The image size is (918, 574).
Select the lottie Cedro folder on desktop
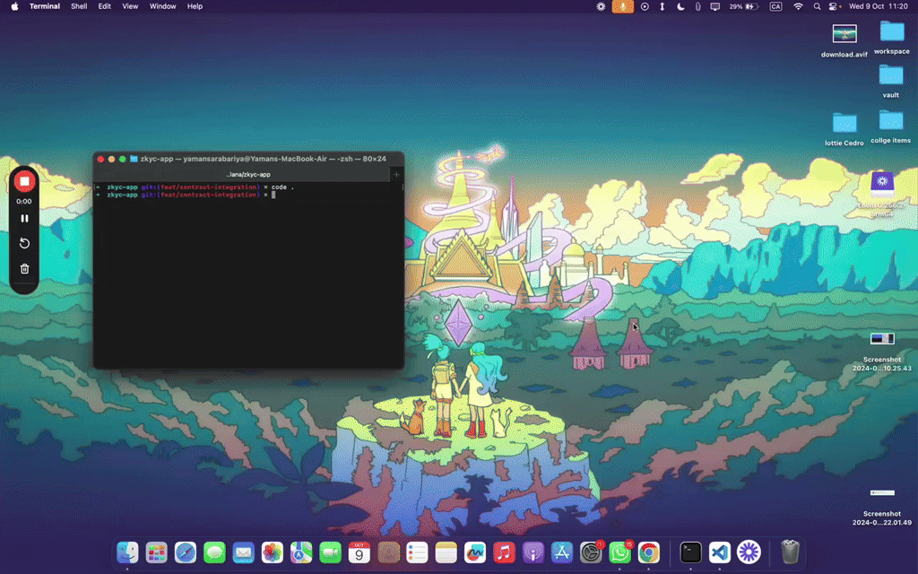844,129
